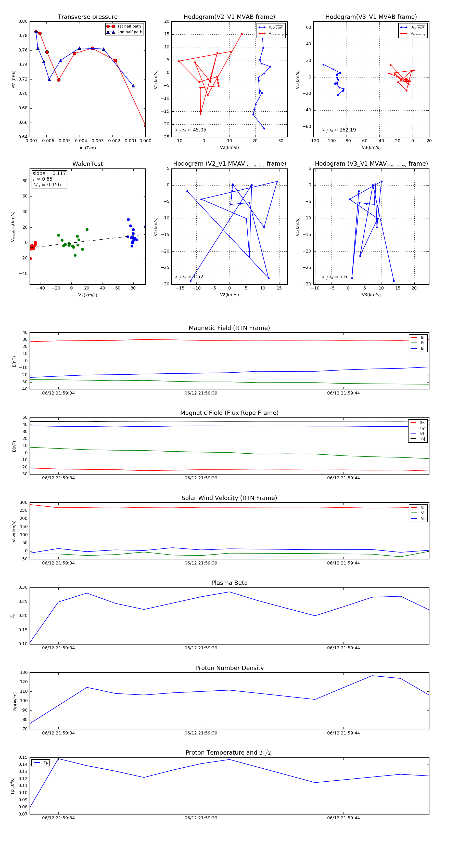This screenshot has height=841, width=459.
Task: Click the 'Tp' legend entry
Action: click(41, 763)
